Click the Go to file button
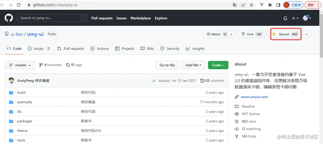 click(x=167, y=65)
